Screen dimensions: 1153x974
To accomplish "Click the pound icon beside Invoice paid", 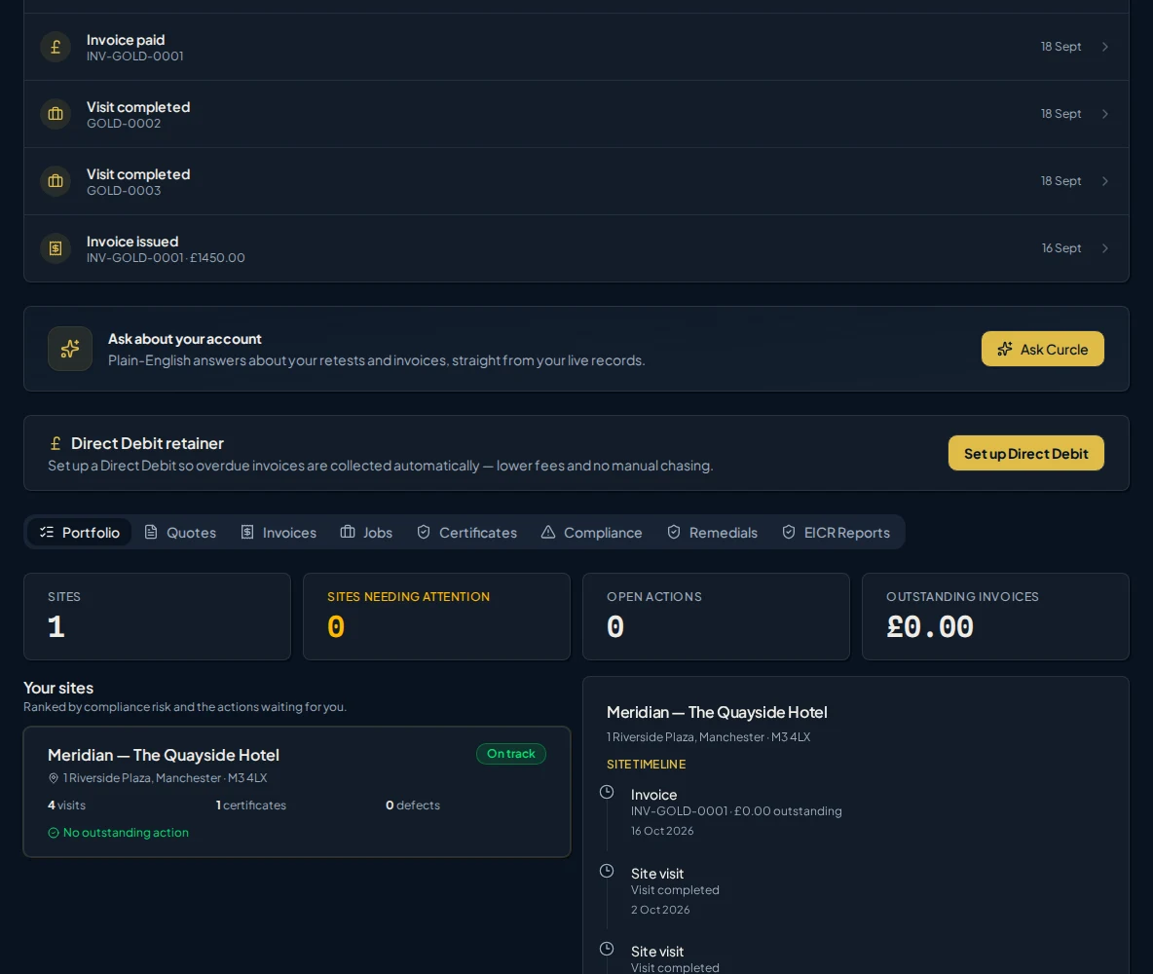I will (x=56, y=47).
